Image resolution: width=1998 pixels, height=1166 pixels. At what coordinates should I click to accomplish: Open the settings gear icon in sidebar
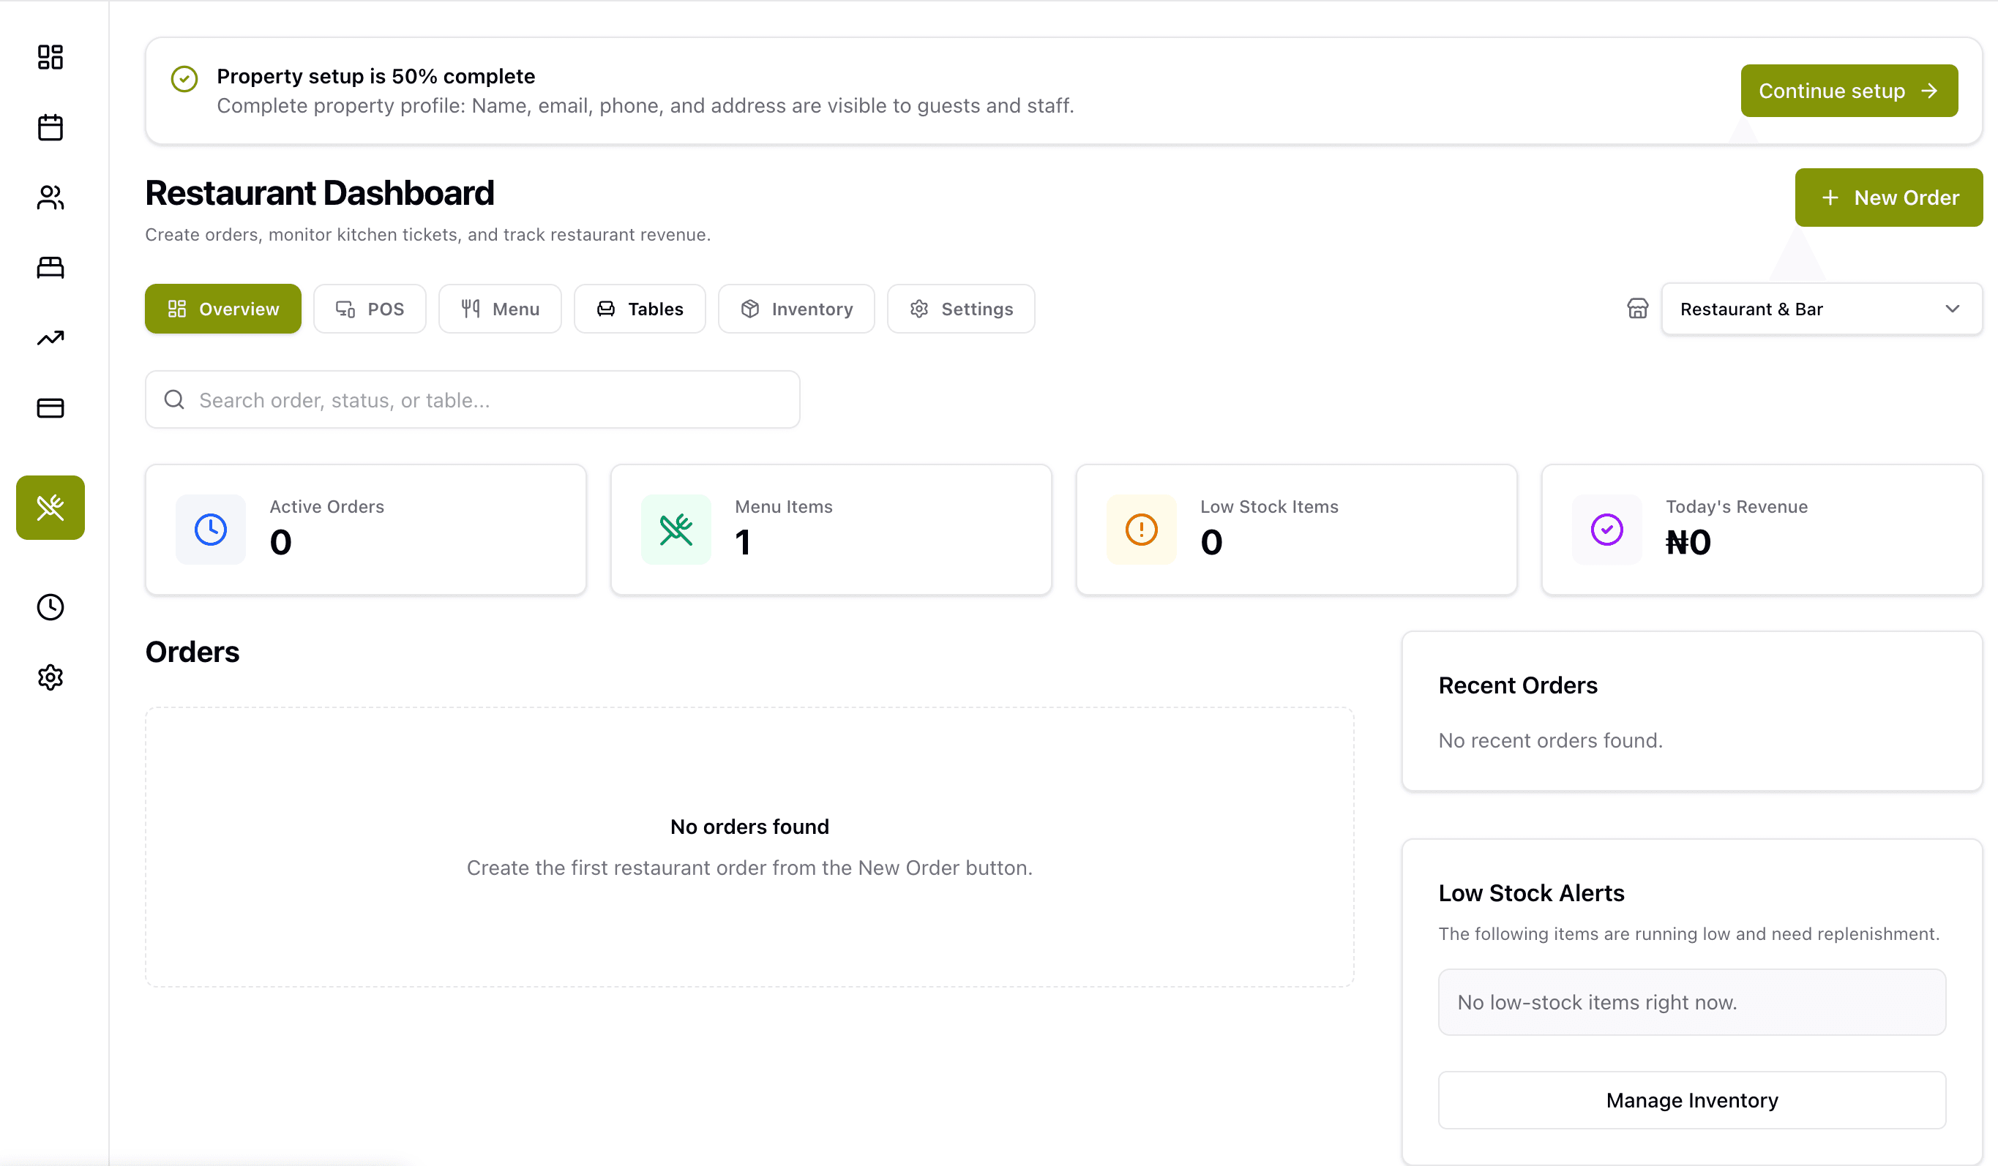pyautogui.click(x=50, y=677)
